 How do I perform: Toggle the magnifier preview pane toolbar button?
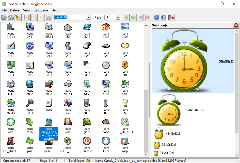[x=49, y=17]
